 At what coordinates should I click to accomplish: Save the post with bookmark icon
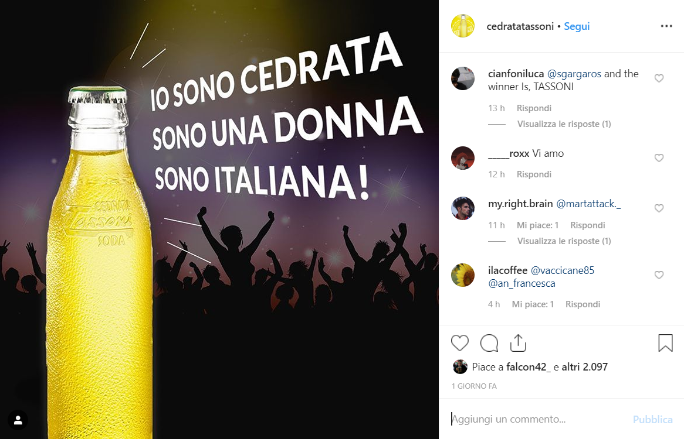(x=665, y=343)
